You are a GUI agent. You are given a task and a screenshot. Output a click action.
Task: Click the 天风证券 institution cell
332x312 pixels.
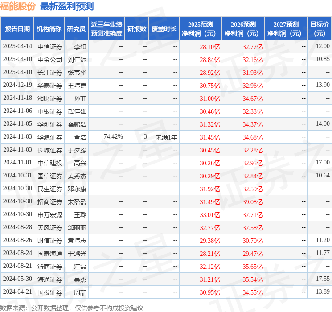coord(50,228)
